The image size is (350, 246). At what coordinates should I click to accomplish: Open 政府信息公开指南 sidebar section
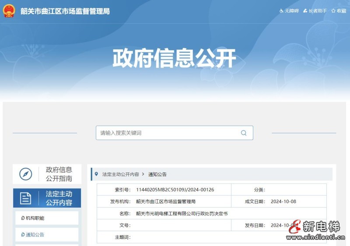coord(47,174)
